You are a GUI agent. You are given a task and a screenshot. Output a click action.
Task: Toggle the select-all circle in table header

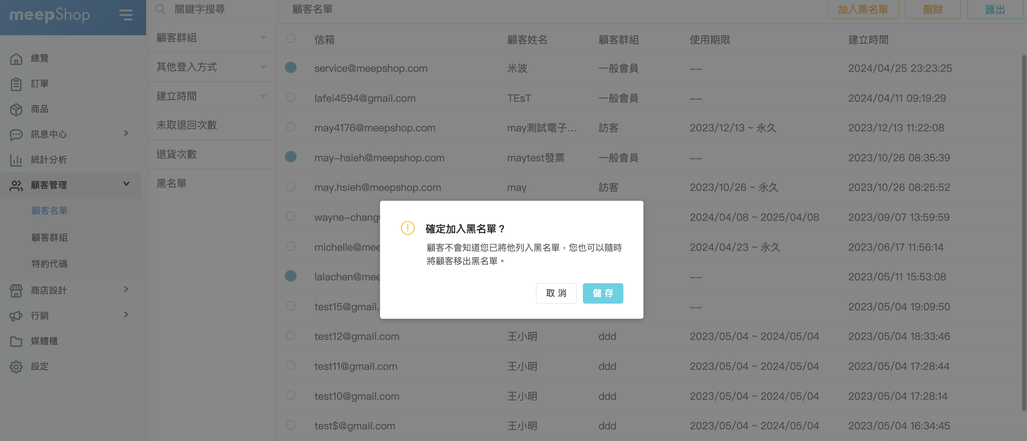click(x=291, y=39)
